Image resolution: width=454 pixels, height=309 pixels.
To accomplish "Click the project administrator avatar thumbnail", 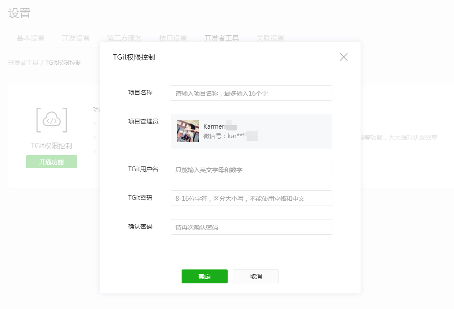I will (188, 131).
